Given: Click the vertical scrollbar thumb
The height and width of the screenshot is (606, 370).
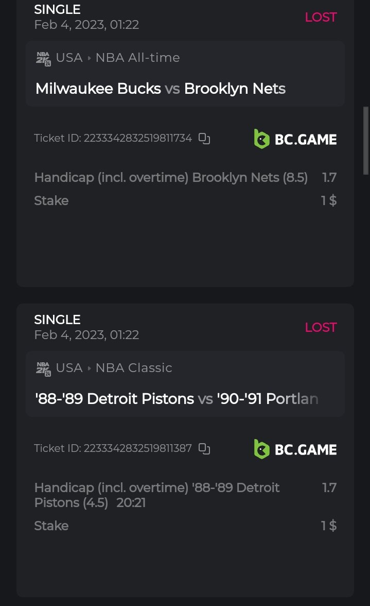Looking at the screenshot, I should (366, 140).
